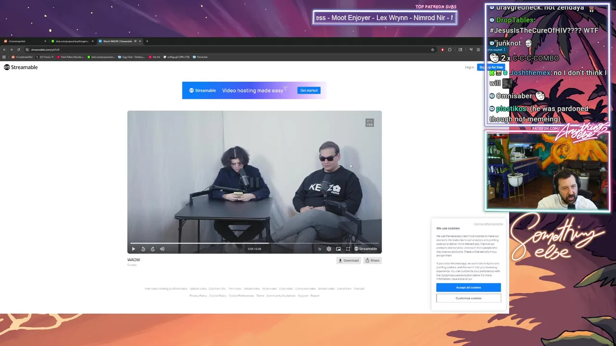616x346 pixels.
Task: Open the Home / X bookmark
Action: tap(45, 57)
